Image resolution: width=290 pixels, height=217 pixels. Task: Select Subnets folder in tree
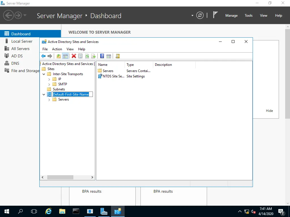click(x=59, y=89)
